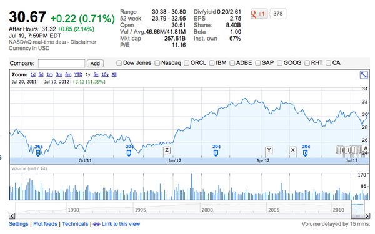Click the 52 week range 23.79 - 32.95
This screenshot has width=375, height=234.
[169, 18]
